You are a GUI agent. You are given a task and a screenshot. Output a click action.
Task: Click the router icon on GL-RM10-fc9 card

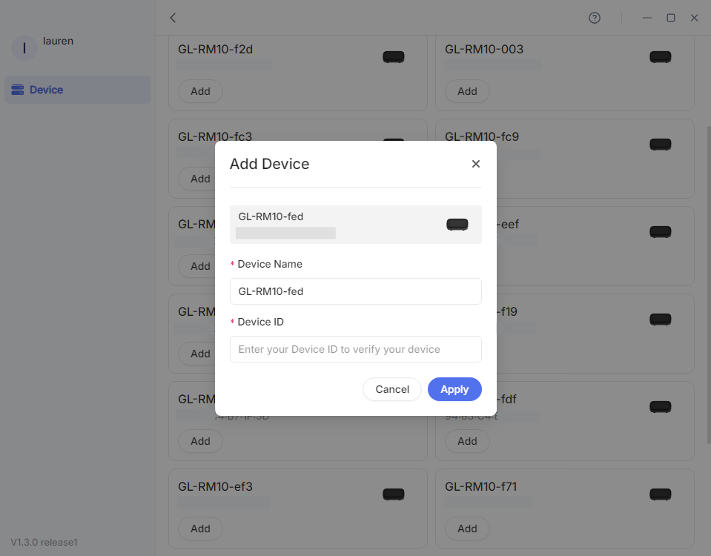pos(660,144)
